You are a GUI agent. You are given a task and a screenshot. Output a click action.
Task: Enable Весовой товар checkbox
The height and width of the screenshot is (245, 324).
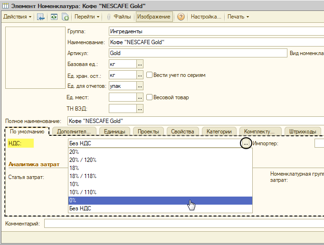pyautogui.click(x=149, y=97)
